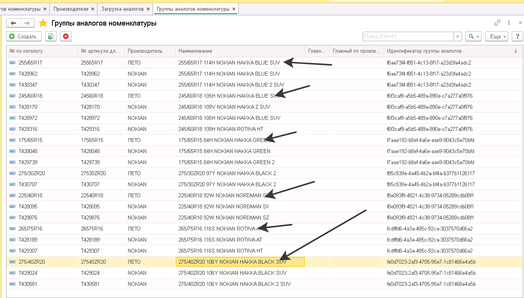Screen dimensions: 524x298
Task: Open help with the question button
Action: tap(517, 36)
